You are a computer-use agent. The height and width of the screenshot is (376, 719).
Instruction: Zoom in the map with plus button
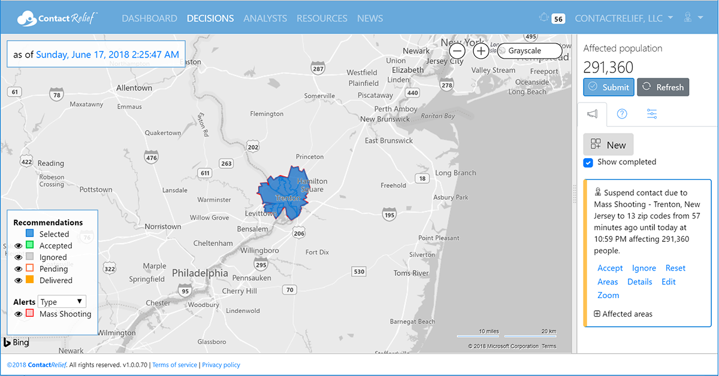(481, 51)
